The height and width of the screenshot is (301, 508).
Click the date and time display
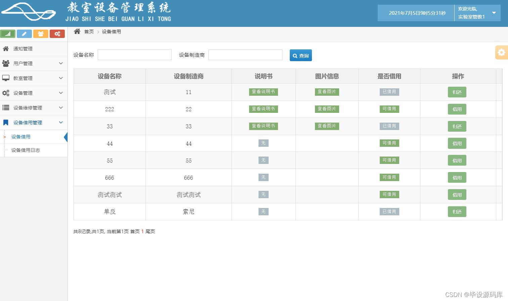(x=417, y=13)
